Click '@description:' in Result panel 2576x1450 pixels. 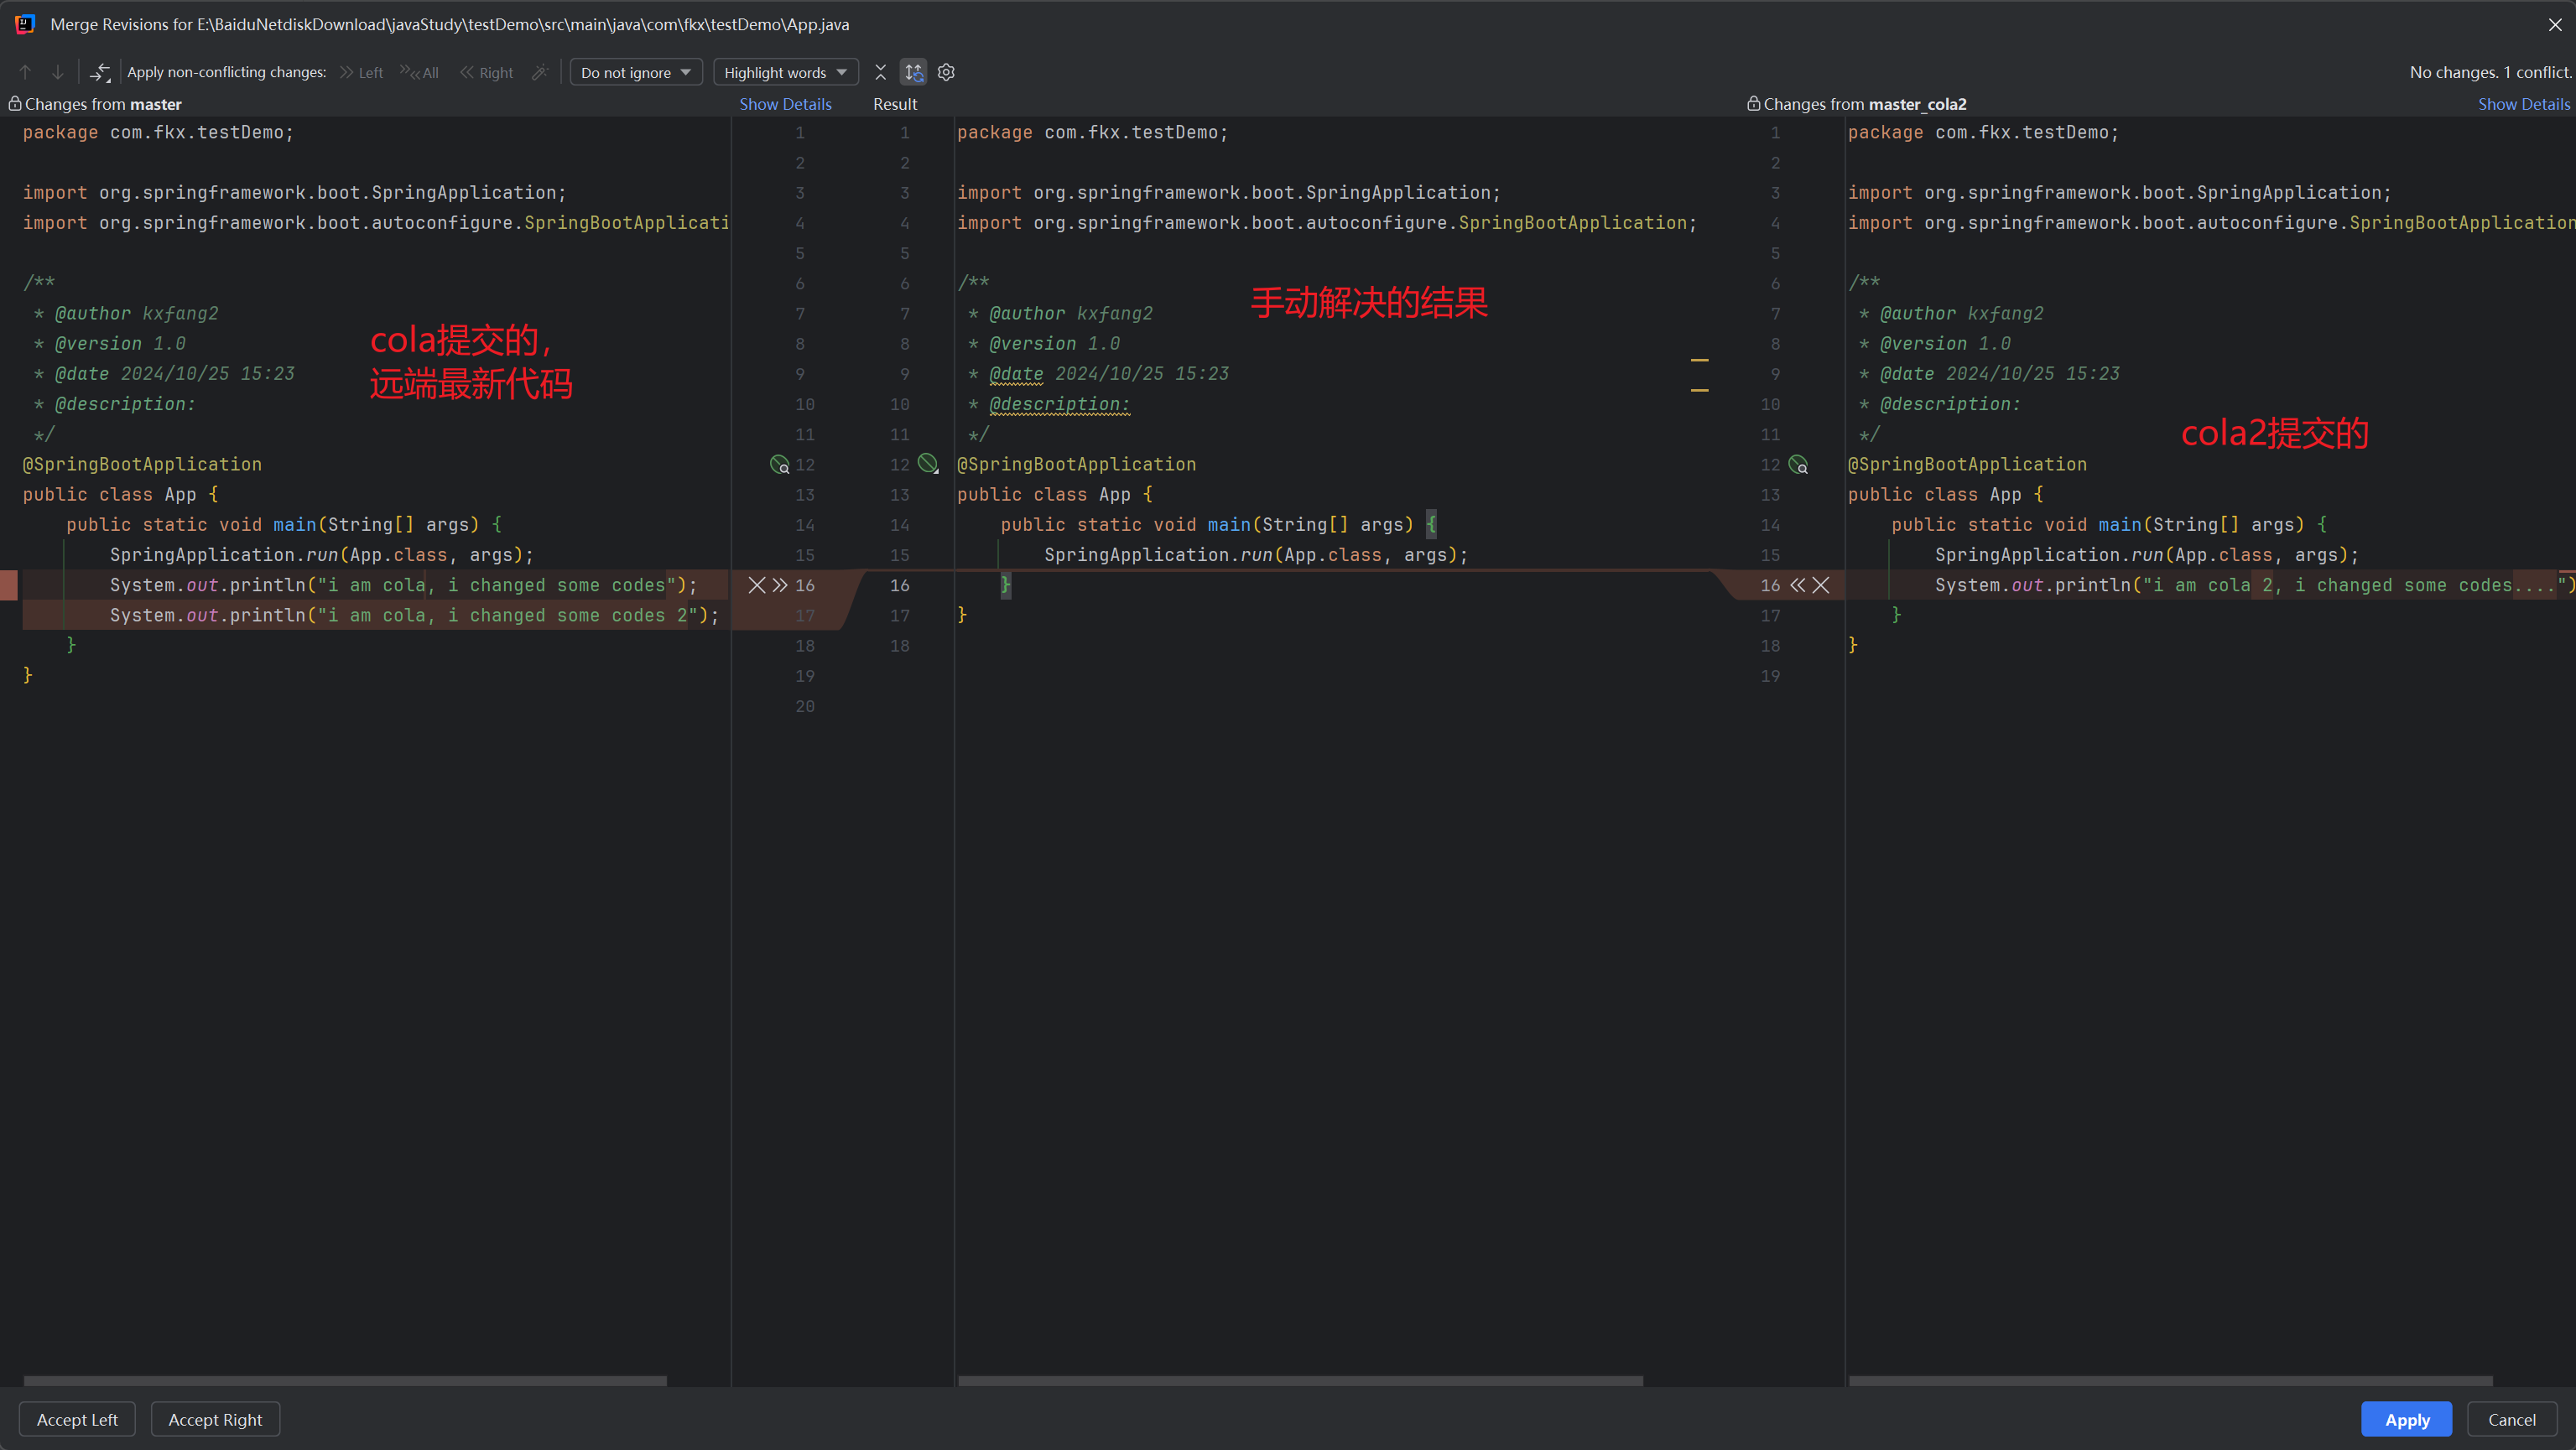coord(1059,404)
